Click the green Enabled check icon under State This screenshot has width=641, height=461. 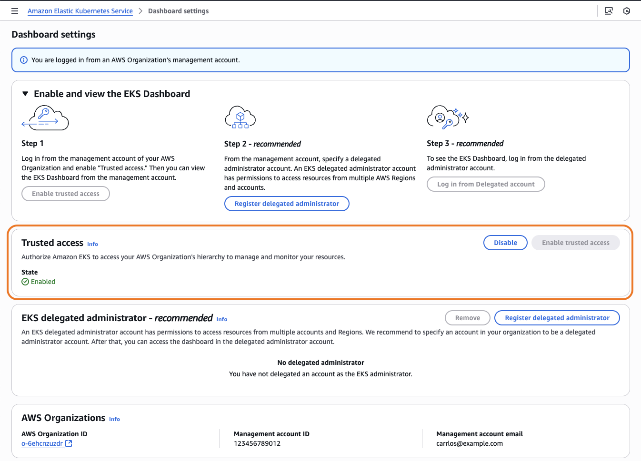24,281
